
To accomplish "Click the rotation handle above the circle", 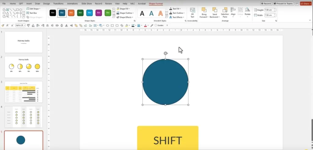I will point(165,53).
